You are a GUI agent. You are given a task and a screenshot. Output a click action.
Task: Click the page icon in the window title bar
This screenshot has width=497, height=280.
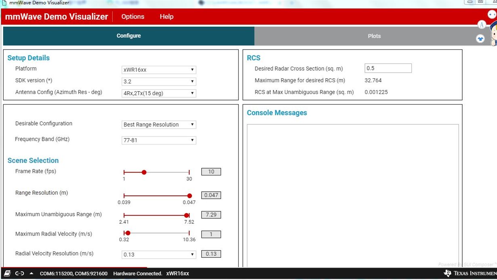click(4, 3)
